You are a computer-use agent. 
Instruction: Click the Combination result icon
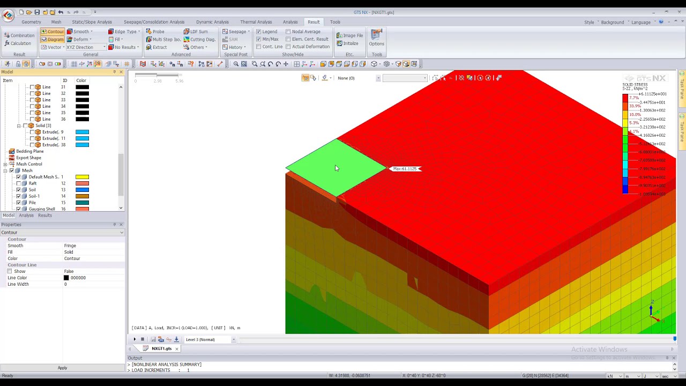[x=7, y=35]
